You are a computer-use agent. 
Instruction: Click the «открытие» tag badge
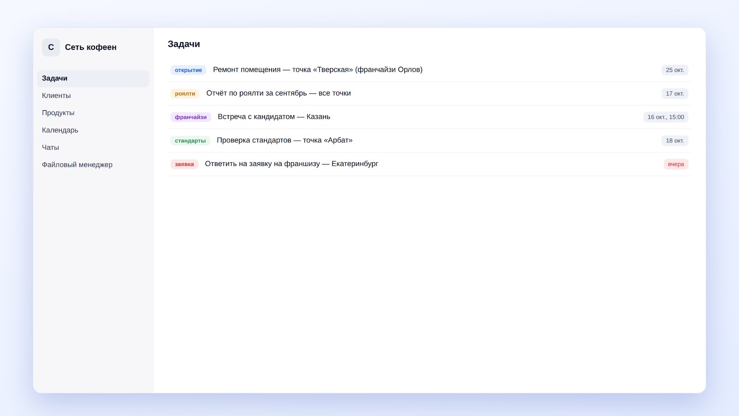[x=188, y=70]
